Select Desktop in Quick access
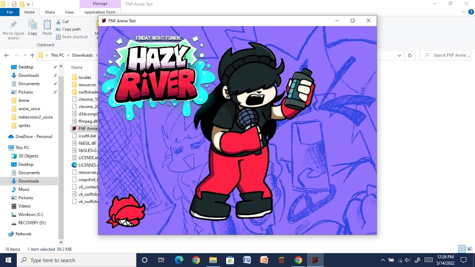 click(x=26, y=67)
